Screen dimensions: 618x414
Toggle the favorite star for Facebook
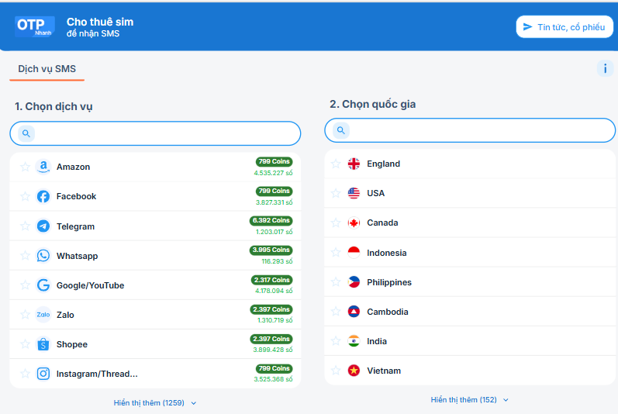(25, 196)
